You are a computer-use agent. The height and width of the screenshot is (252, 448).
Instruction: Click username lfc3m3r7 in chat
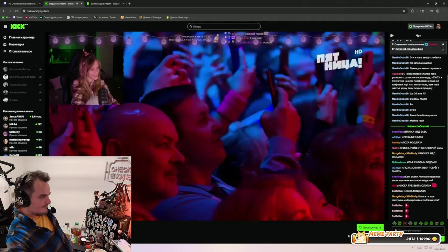click(397, 74)
